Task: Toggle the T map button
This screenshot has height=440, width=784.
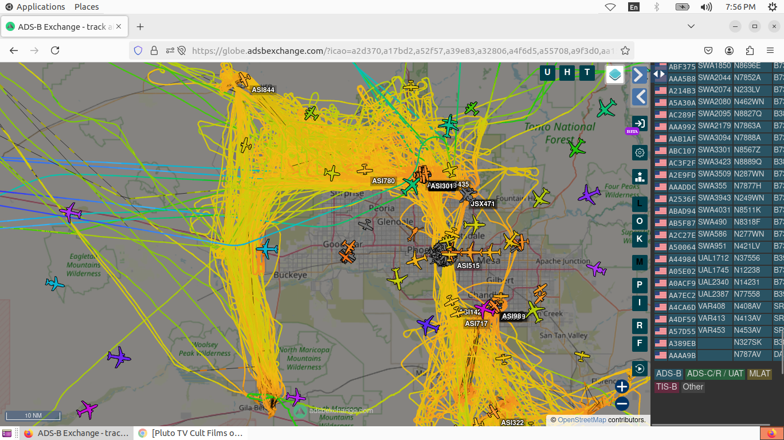Action: point(587,72)
